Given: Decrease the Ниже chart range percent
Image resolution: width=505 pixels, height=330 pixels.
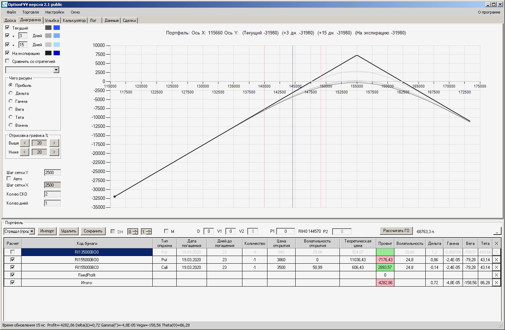Looking at the screenshot, I should (25, 152).
